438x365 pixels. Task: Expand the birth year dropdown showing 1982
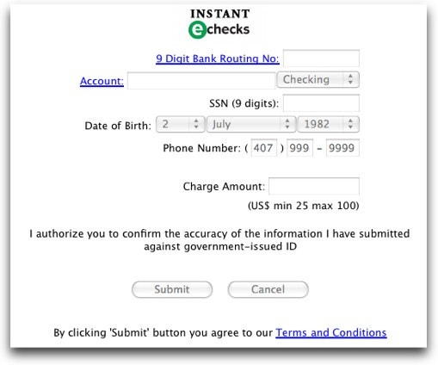point(329,124)
